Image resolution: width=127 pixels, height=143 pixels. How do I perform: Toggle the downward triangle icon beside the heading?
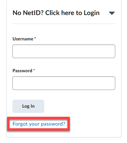pyautogui.click(x=112, y=13)
